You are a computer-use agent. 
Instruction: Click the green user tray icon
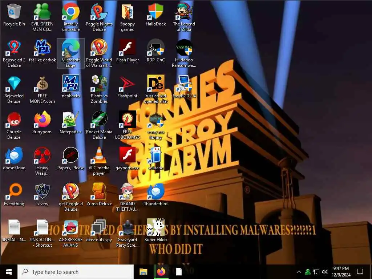click(308, 272)
